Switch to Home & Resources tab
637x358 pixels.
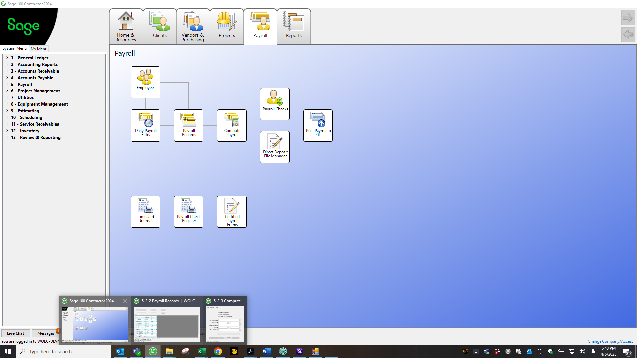[x=126, y=27]
